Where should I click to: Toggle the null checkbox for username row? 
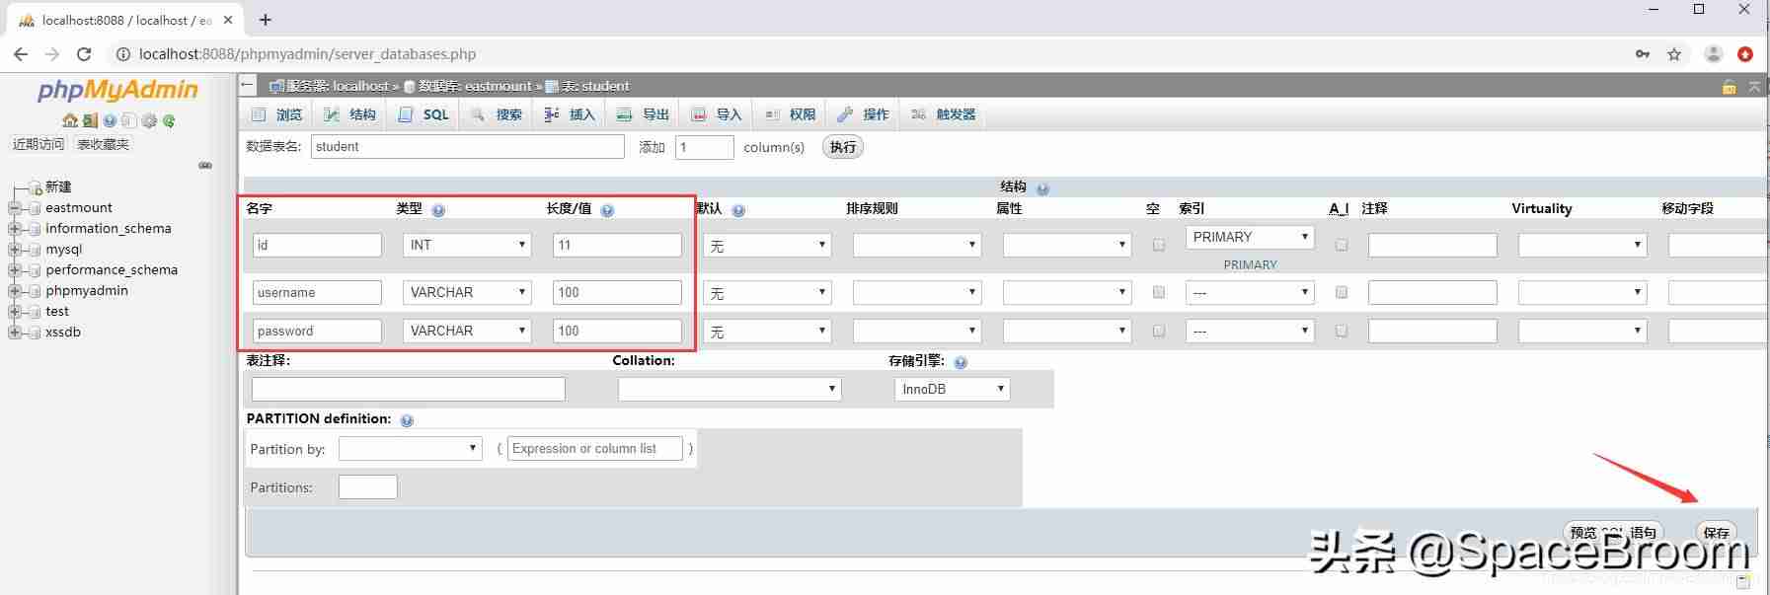click(x=1159, y=292)
